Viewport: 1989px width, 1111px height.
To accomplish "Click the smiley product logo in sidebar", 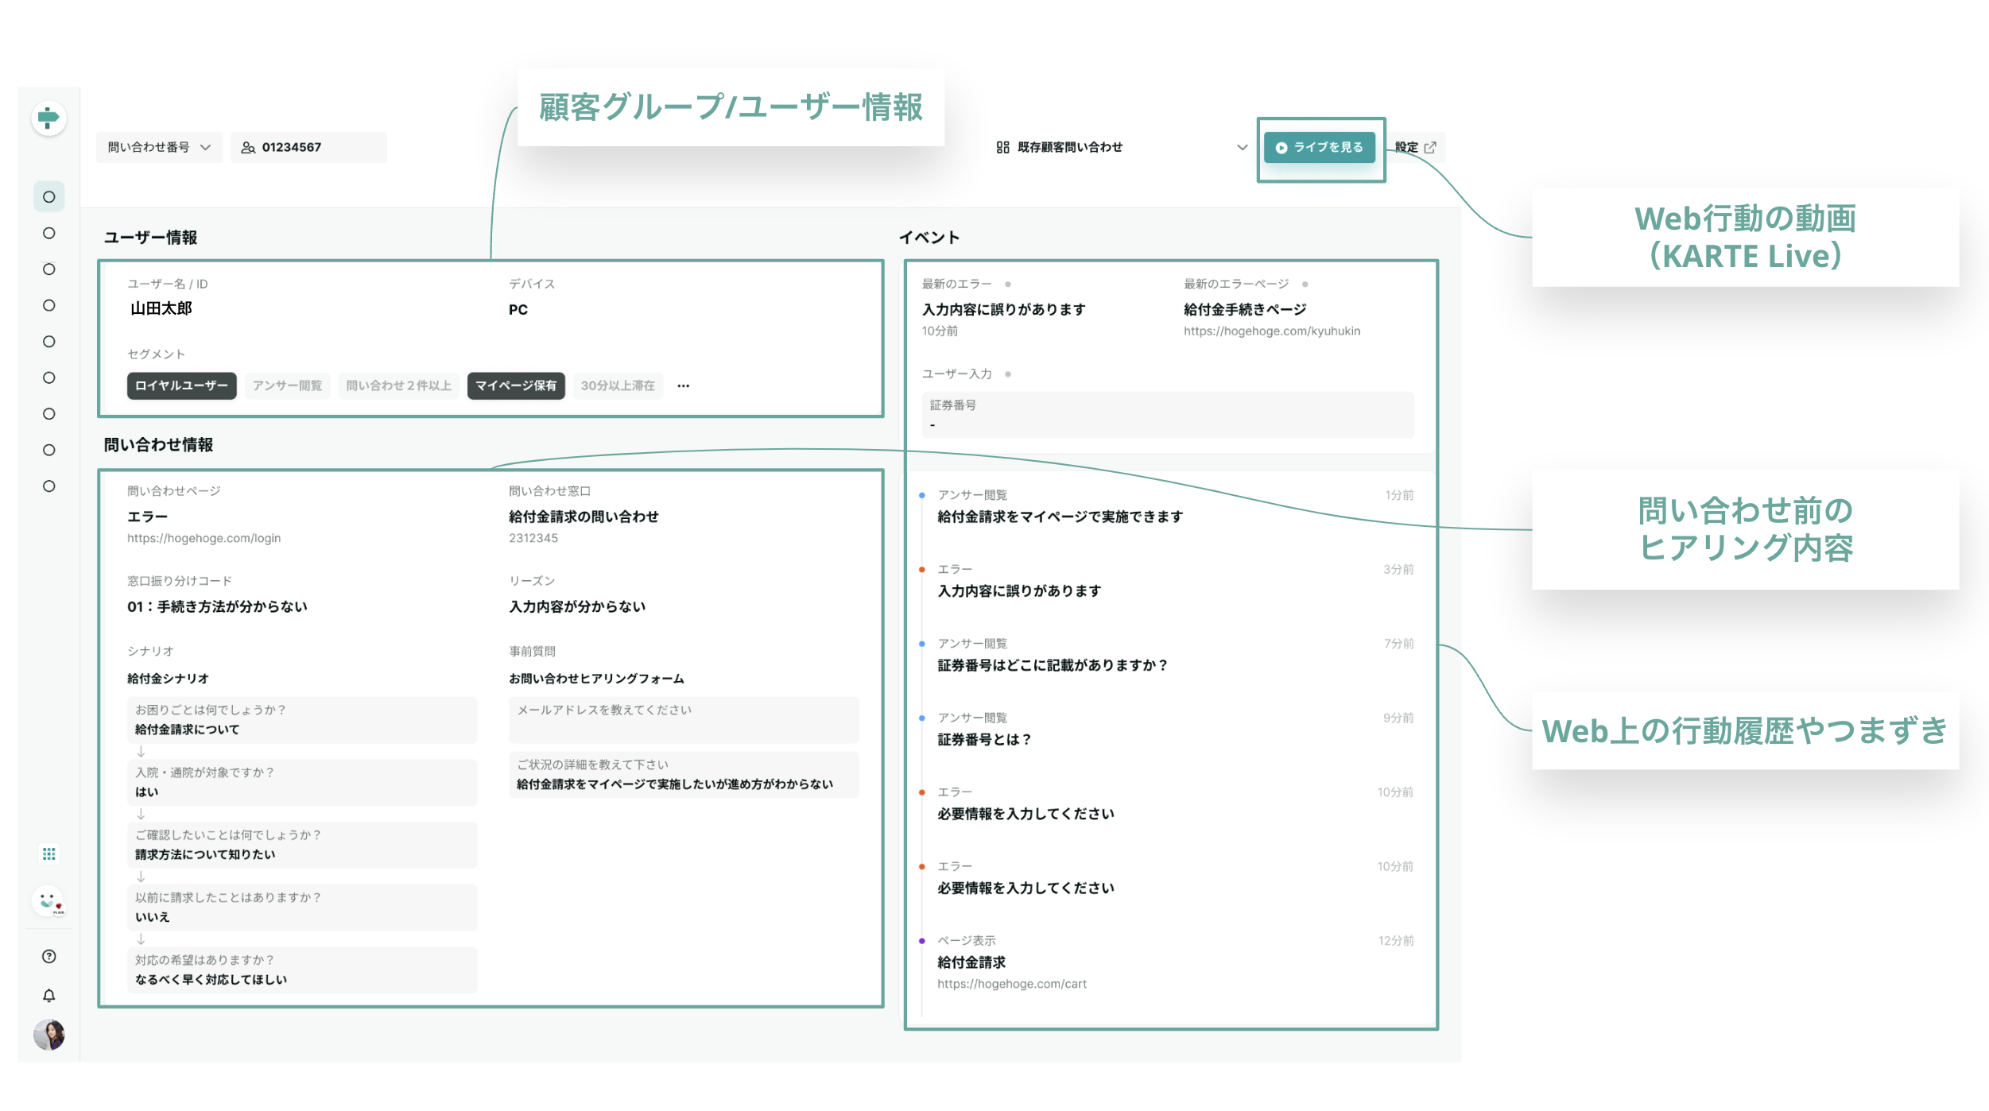I will [48, 901].
